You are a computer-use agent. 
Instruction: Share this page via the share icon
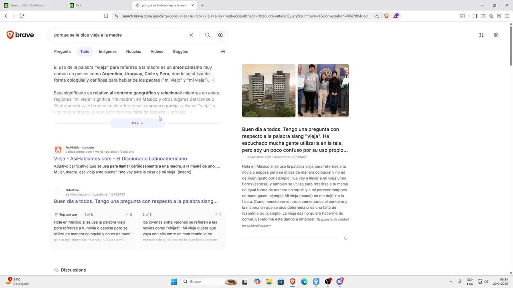coord(377,16)
